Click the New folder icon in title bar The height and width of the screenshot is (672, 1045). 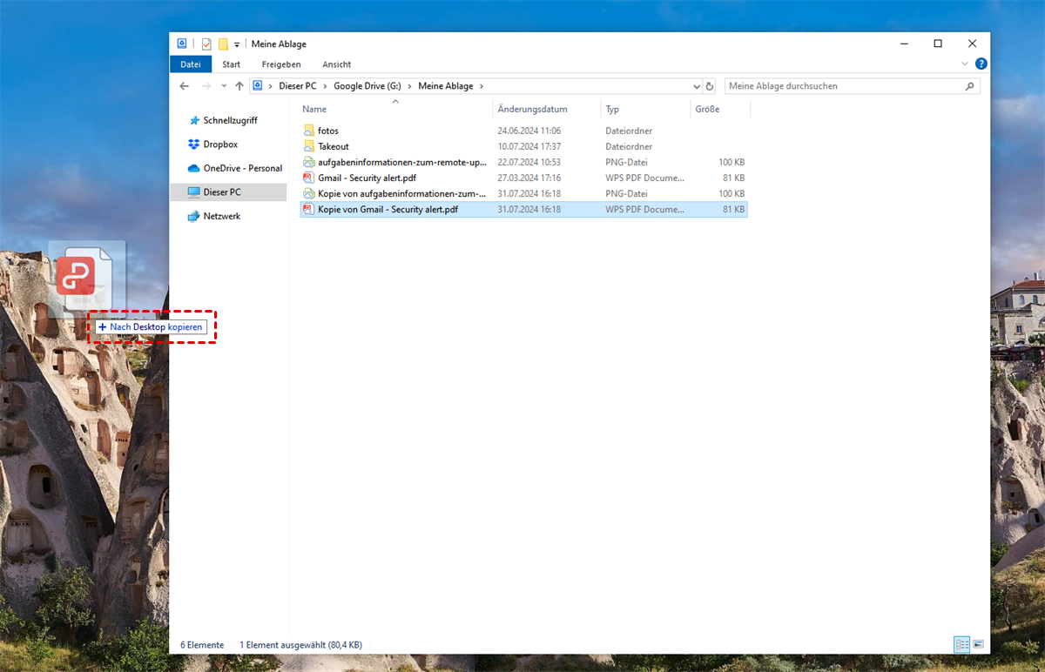click(223, 44)
